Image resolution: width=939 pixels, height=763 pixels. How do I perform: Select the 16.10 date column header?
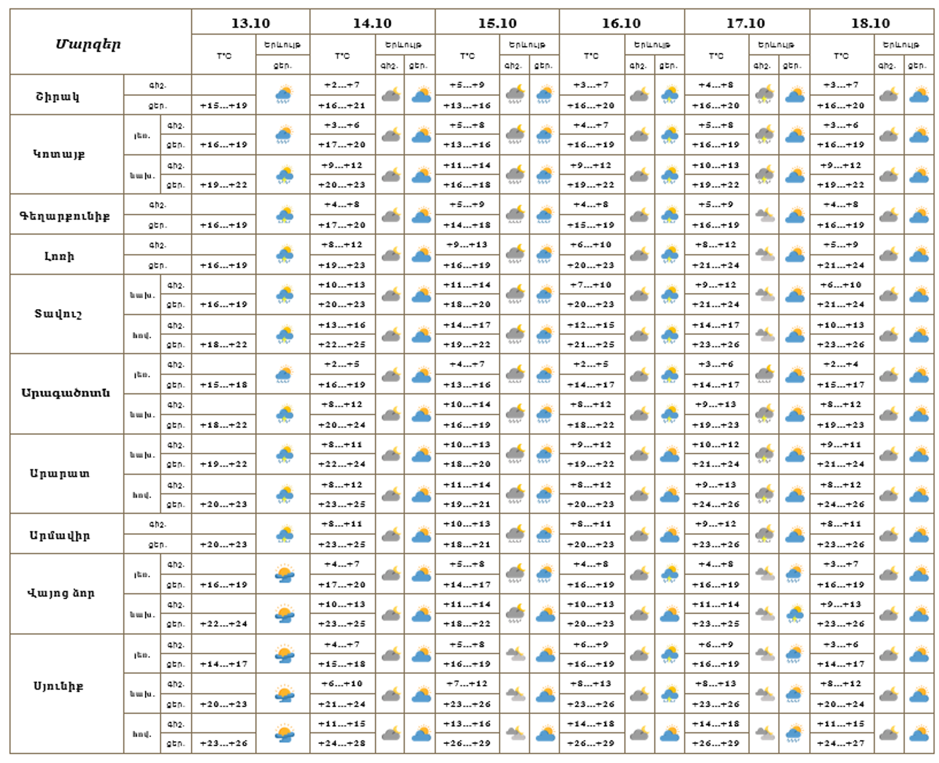621,22
